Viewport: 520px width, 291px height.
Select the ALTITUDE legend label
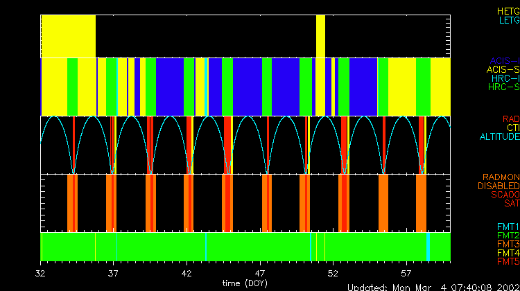click(499, 137)
